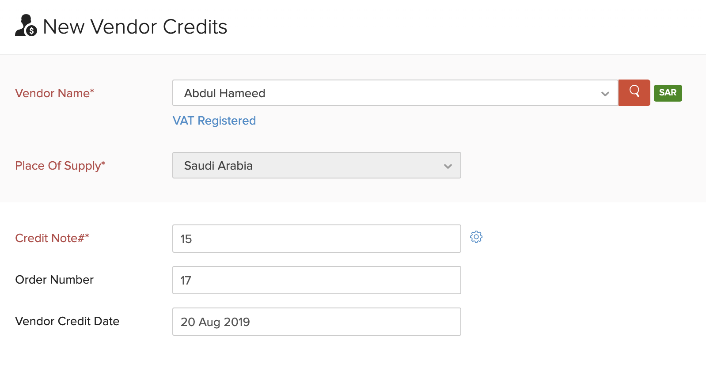The image size is (706, 372).
Task: Select the red search button beside vendor field
Action: [x=634, y=93]
